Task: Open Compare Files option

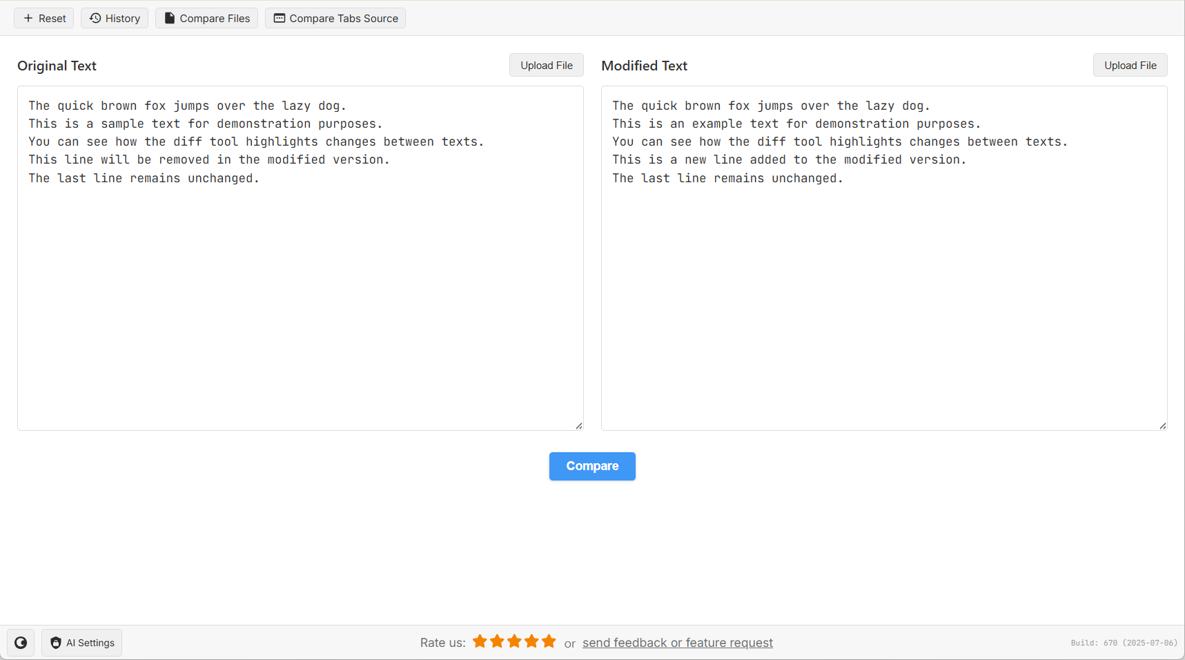Action: [206, 18]
